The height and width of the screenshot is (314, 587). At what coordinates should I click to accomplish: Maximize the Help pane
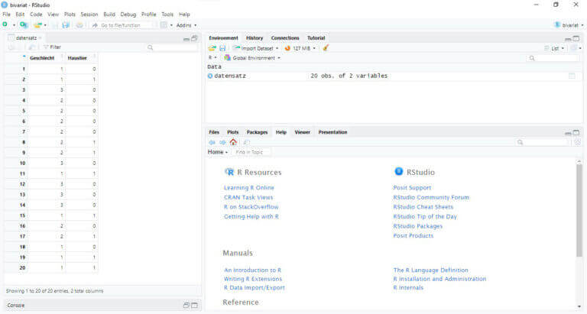(576, 132)
